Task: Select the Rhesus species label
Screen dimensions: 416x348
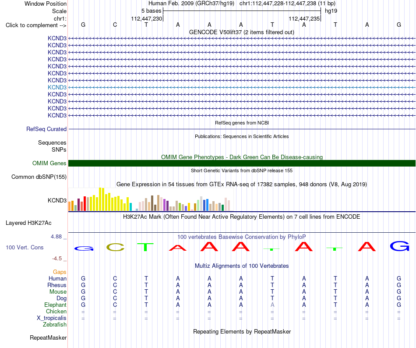Action: point(57,285)
